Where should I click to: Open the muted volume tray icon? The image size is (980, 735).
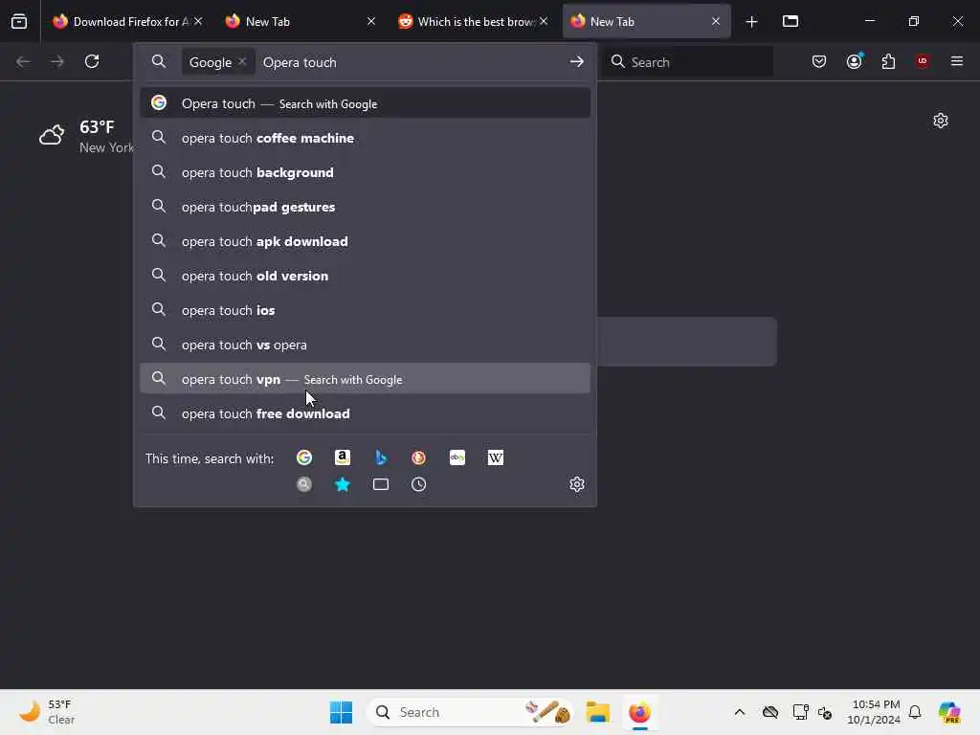[x=825, y=712]
